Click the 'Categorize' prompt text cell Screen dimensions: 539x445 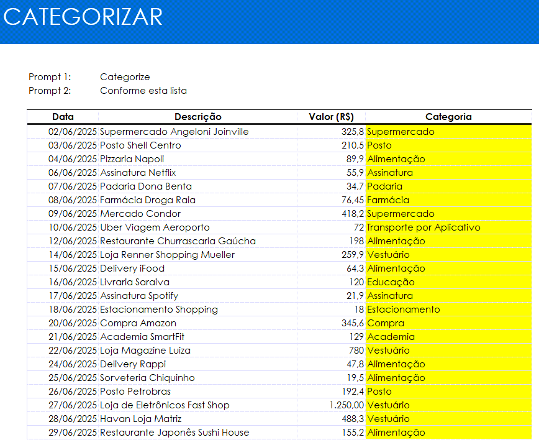125,77
